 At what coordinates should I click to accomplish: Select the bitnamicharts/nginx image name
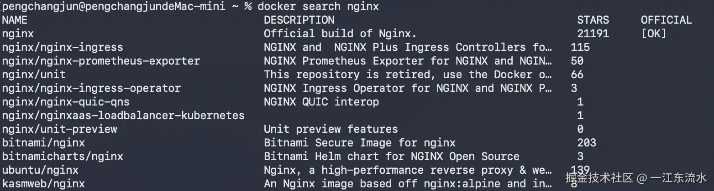click(x=63, y=156)
